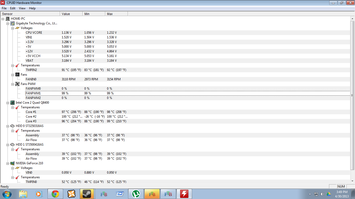Collapse the NVIDIA GeForce 210 node

click(8, 163)
